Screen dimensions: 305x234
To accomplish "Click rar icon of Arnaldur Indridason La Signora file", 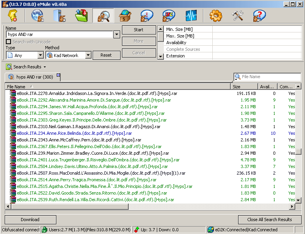I will tap(13, 93).
